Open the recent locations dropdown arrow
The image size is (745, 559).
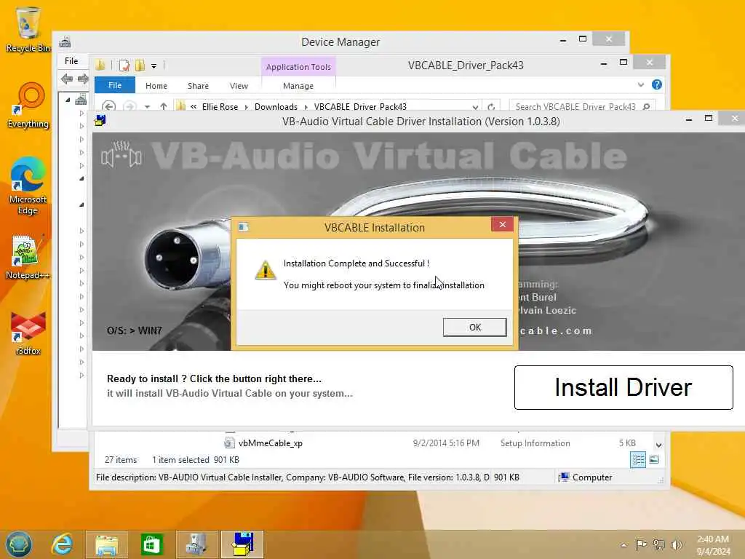[x=147, y=107]
